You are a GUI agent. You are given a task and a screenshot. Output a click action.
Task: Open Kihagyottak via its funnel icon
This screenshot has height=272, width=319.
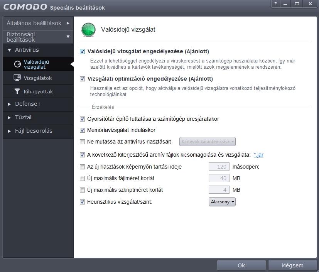click(x=17, y=91)
